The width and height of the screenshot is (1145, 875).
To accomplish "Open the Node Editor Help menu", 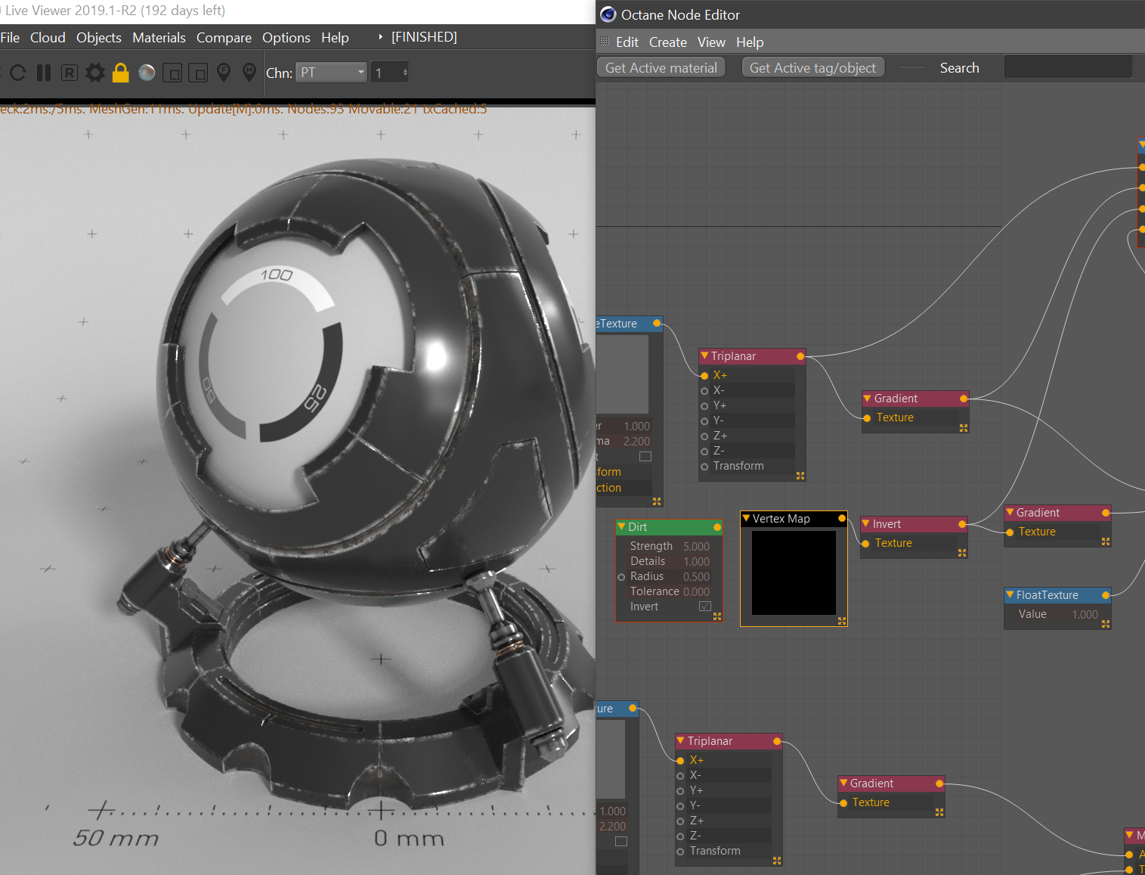I will click(x=750, y=42).
